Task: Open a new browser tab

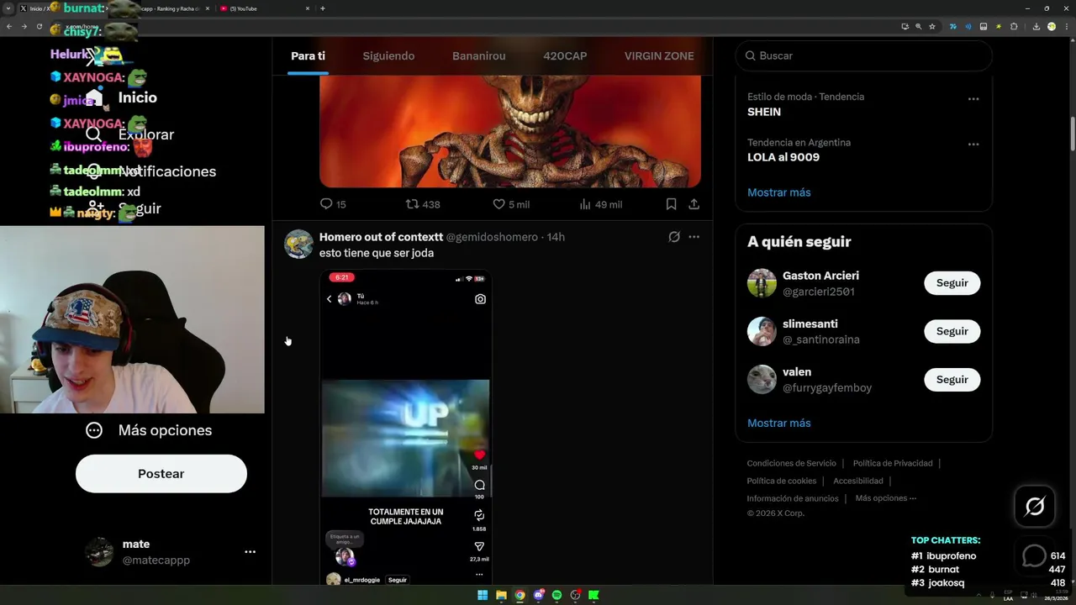Action: (x=323, y=8)
